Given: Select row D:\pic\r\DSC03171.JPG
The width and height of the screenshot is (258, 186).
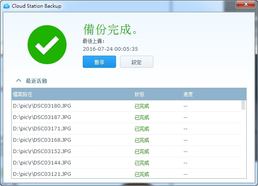Looking at the screenshot, I should click(127, 129).
